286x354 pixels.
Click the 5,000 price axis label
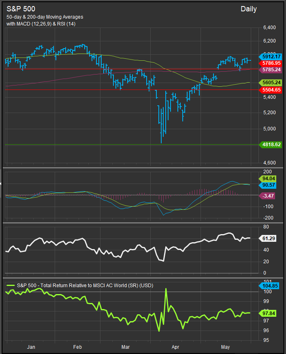point(269,129)
